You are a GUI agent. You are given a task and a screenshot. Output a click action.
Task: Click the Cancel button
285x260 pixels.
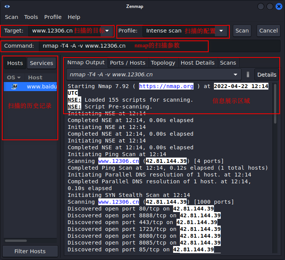click(268, 31)
